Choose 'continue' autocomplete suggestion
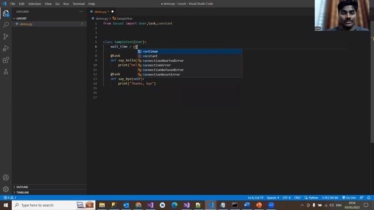Screen dimensions: 374x210 pos(189,51)
